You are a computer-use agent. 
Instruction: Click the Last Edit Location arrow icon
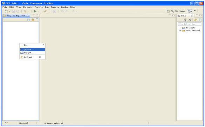[62, 11]
